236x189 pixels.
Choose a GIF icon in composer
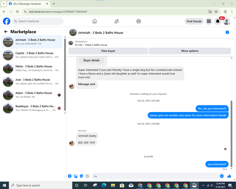(x=87, y=176)
